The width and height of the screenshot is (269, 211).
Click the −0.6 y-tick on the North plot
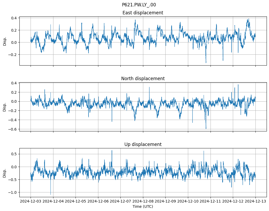[x=13, y=129]
